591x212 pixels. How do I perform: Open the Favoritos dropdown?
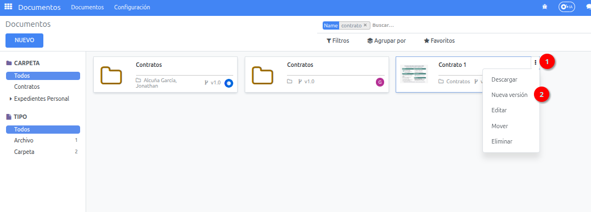(x=439, y=41)
